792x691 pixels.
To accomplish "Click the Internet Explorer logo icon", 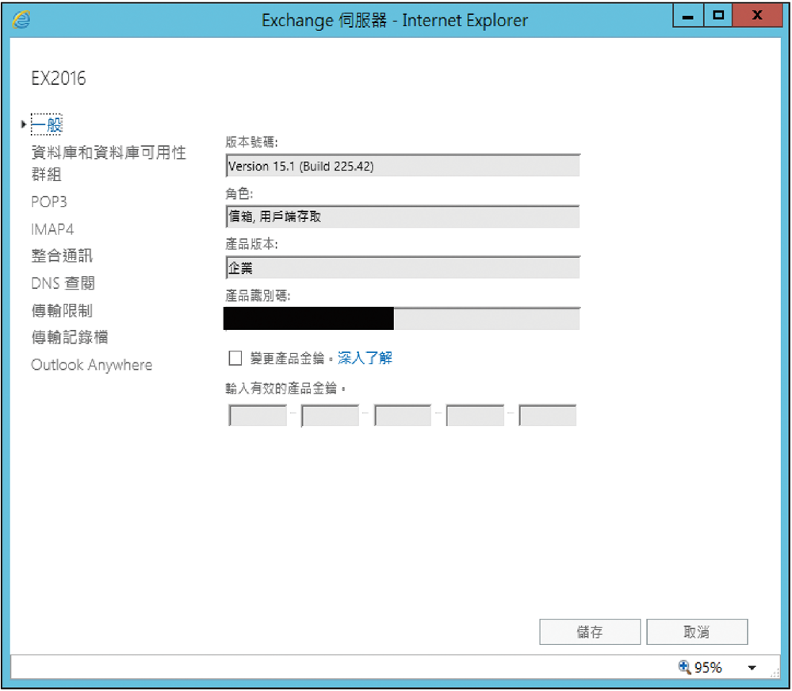I will click(21, 20).
